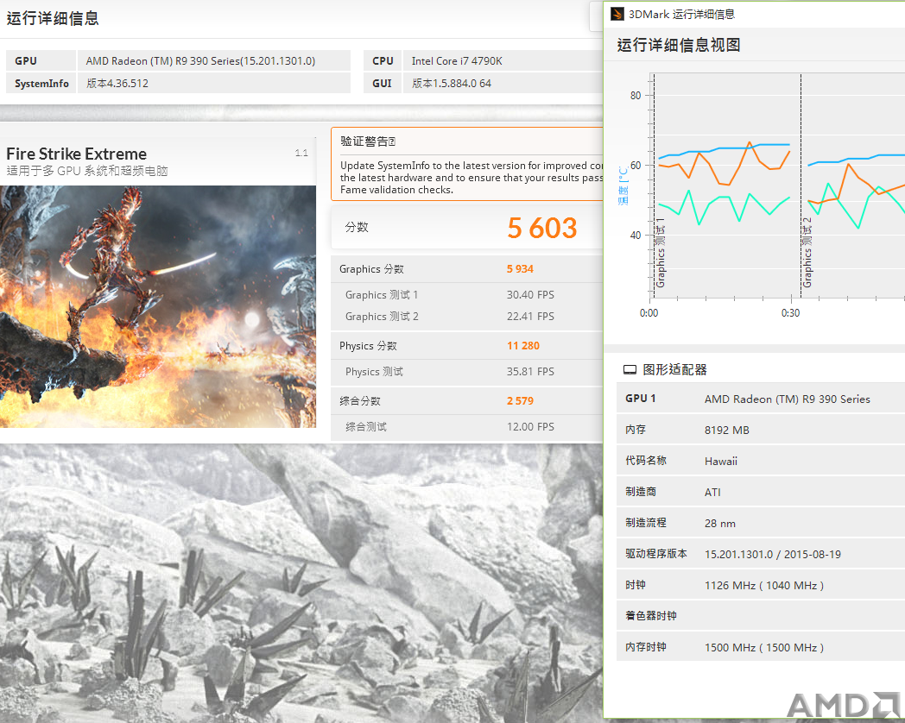Viewport: 905px width, 723px height.
Task: Click the version number 1.1 label
Action: click(301, 153)
